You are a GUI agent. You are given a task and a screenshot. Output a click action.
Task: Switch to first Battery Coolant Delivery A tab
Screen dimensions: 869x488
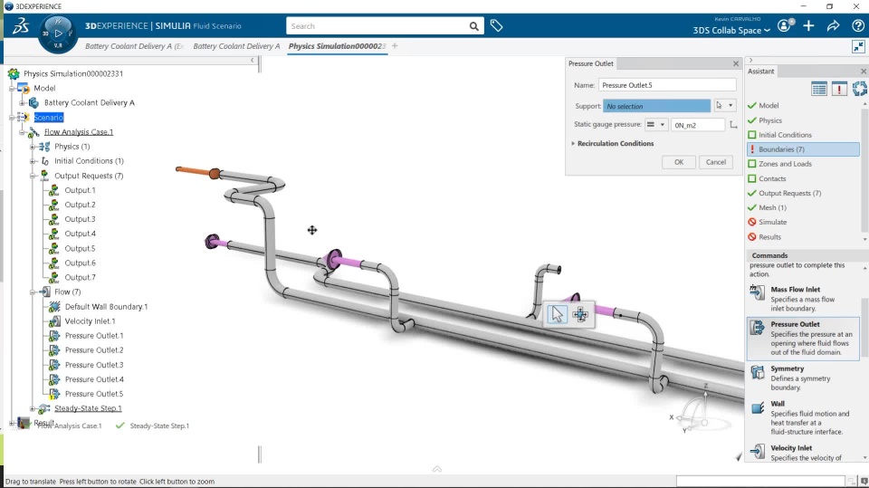point(134,46)
